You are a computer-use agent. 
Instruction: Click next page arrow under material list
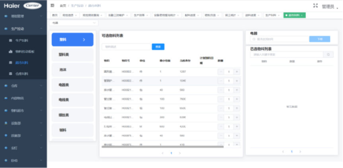pos(180,153)
